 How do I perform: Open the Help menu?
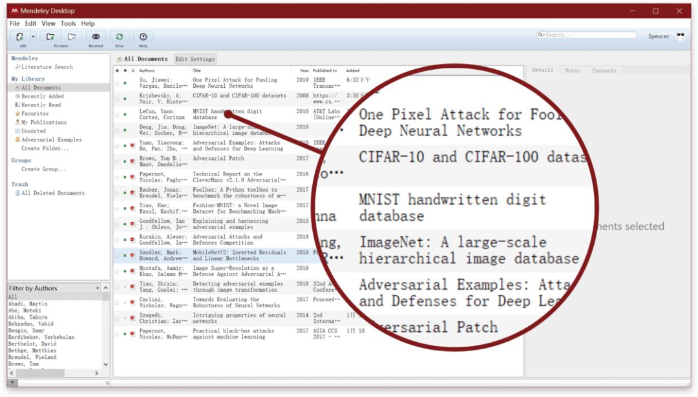[x=88, y=24]
